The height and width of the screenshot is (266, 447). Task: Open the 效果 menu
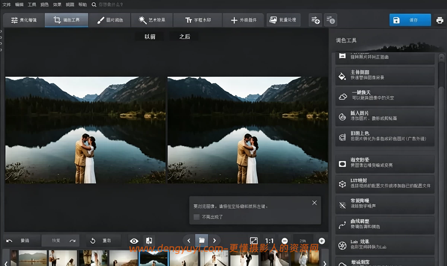tap(57, 4)
